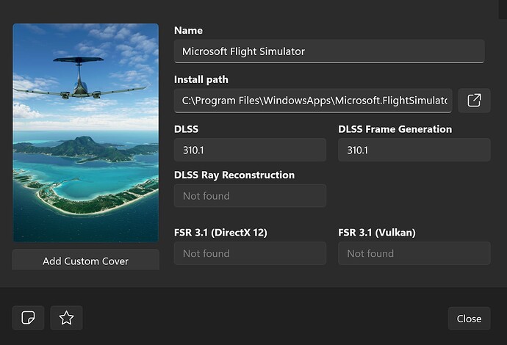The height and width of the screenshot is (345, 507).
Task: Click Add Custom Cover button
Action: pyautogui.click(x=86, y=261)
